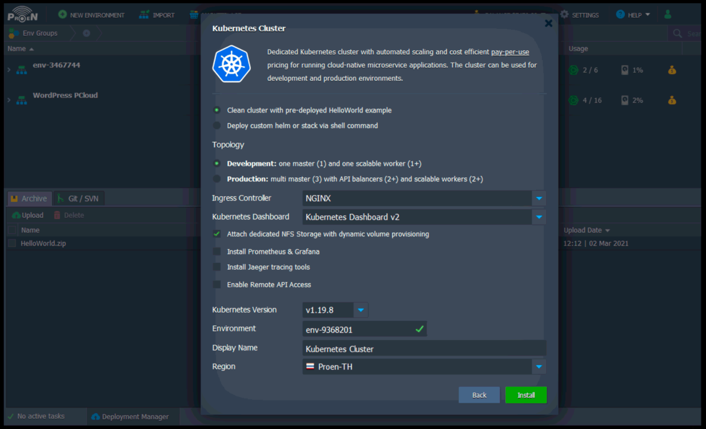Click Upload button in archive
The height and width of the screenshot is (429, 706).
pyautogui.click(x=28, y=215)
